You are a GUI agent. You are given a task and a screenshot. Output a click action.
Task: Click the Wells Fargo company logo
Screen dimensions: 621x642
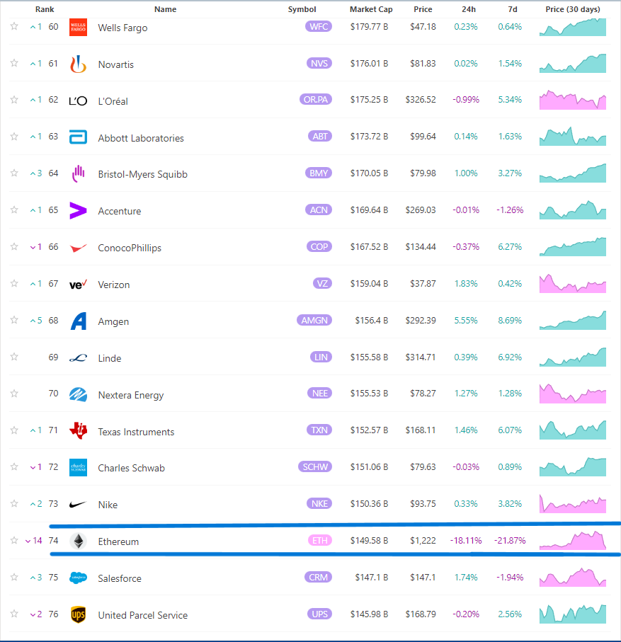tap(78, 28)
